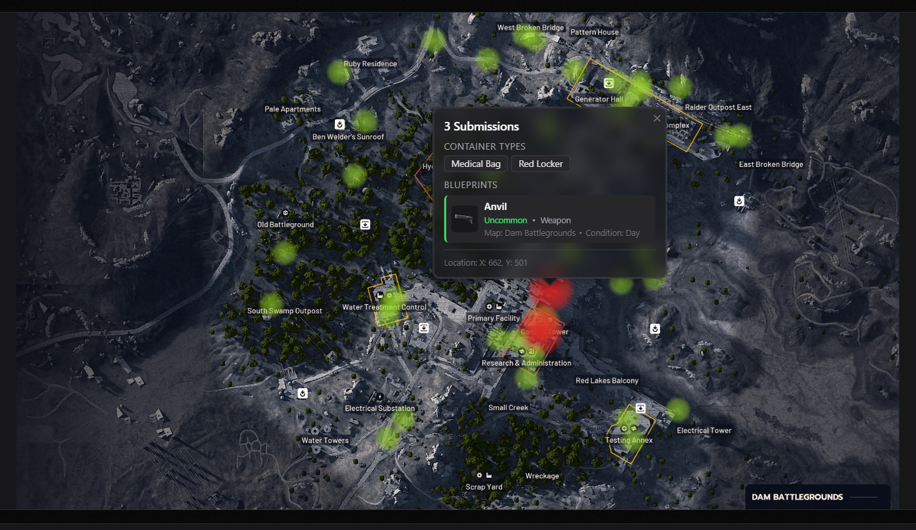Select the Medical Bag container chip
Viewport: 916px width, 530px height.
(476, 164)
